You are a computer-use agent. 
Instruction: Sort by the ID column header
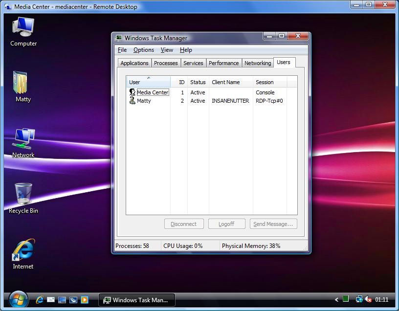pyautogui.click(x=179, y=82)
